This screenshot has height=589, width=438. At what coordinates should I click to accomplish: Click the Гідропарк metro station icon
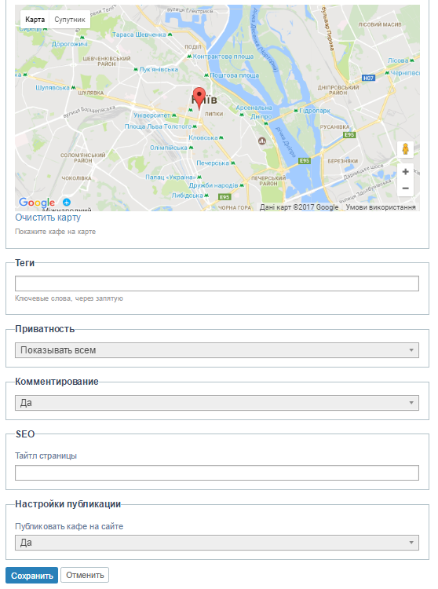point(296,111)
